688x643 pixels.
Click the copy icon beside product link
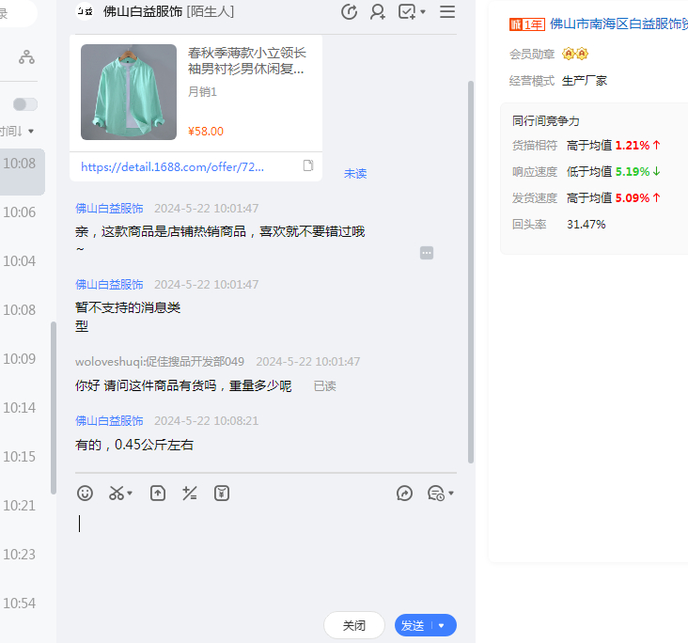(308, 165)
